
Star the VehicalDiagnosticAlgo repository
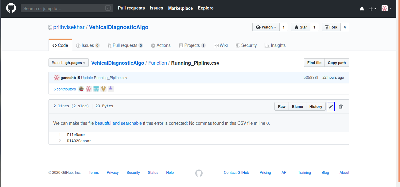coord(301,27)
